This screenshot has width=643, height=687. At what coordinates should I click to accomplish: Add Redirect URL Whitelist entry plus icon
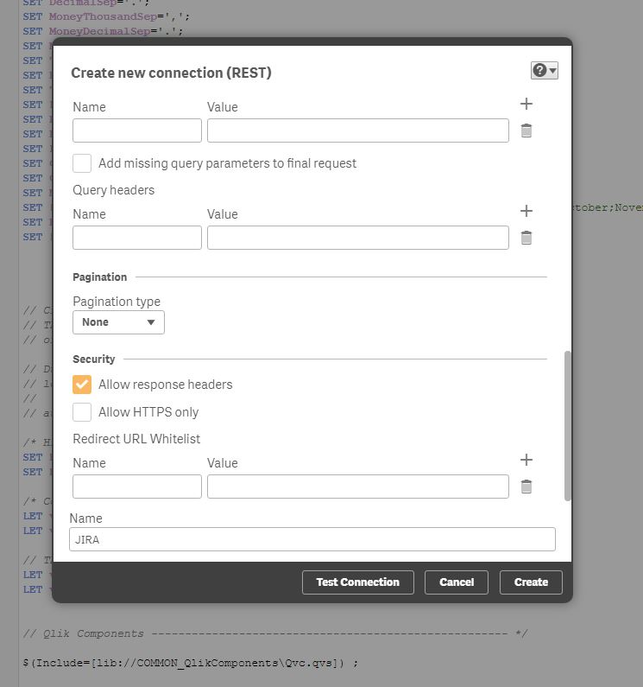[x=526, y=460]
